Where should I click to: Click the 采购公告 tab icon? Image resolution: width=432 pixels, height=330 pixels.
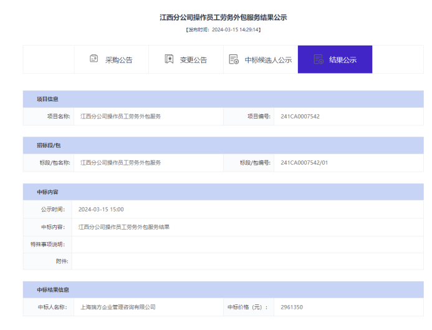click(x=94, y=59)
